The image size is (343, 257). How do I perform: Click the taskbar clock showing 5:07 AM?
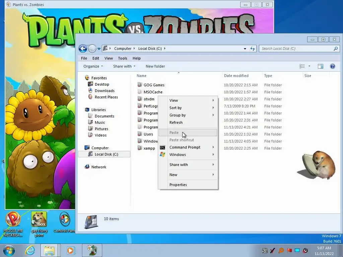click(x=324, y=251)
